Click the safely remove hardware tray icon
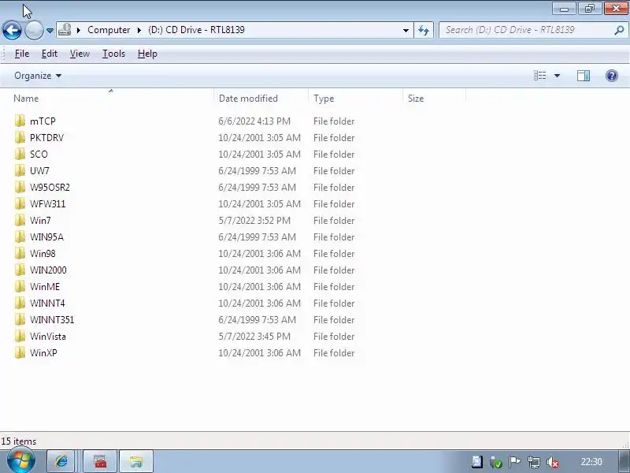This screenshot has width=630, height=473. tap(496, 462)
